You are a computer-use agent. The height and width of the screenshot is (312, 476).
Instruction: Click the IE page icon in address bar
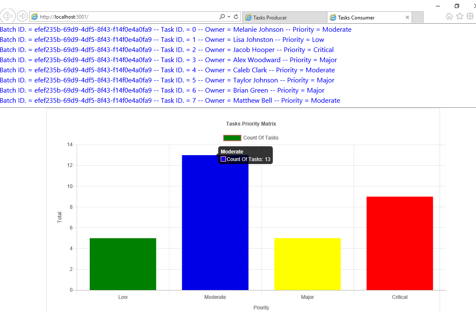[35, 17]
